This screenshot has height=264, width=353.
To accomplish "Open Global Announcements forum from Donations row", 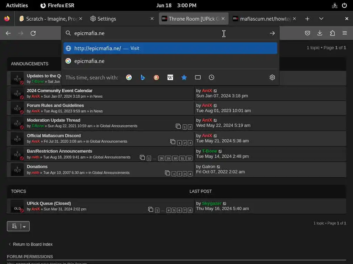I will point(111,173).
